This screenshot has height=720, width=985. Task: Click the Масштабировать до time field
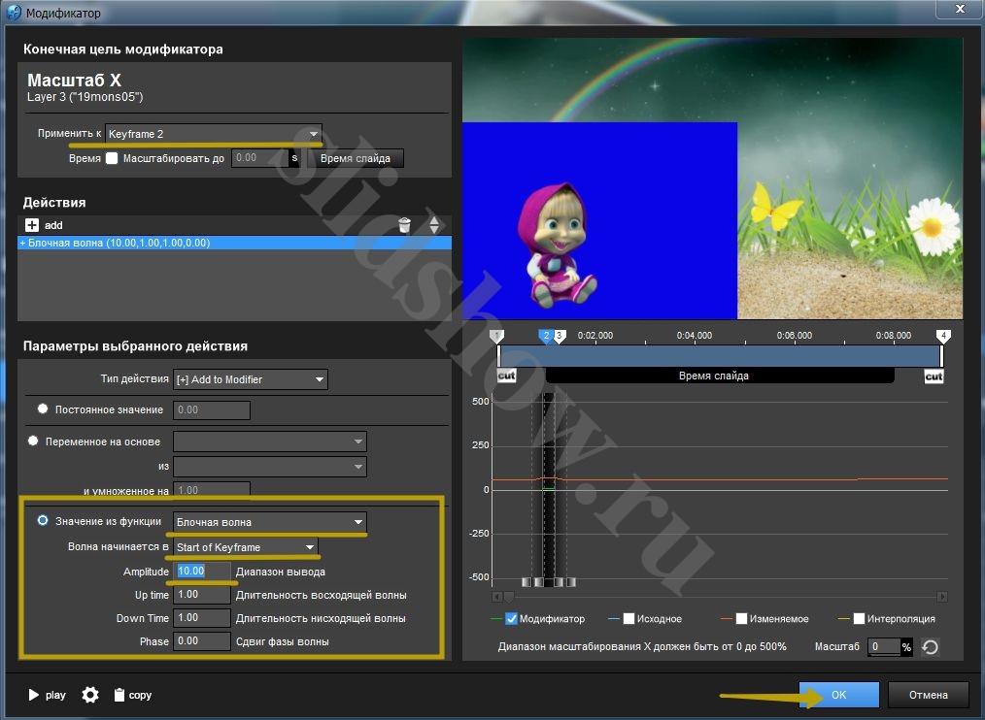click(x=260, y=158)
